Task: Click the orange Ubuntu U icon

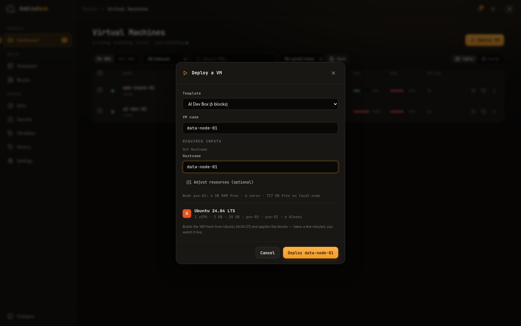Action: tap(187, 214)
